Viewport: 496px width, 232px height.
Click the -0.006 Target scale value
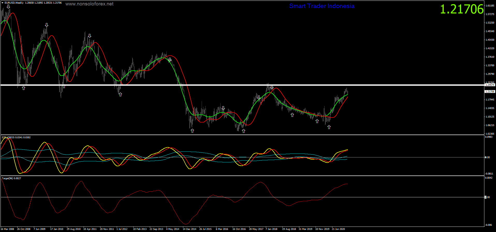[488, 225]
